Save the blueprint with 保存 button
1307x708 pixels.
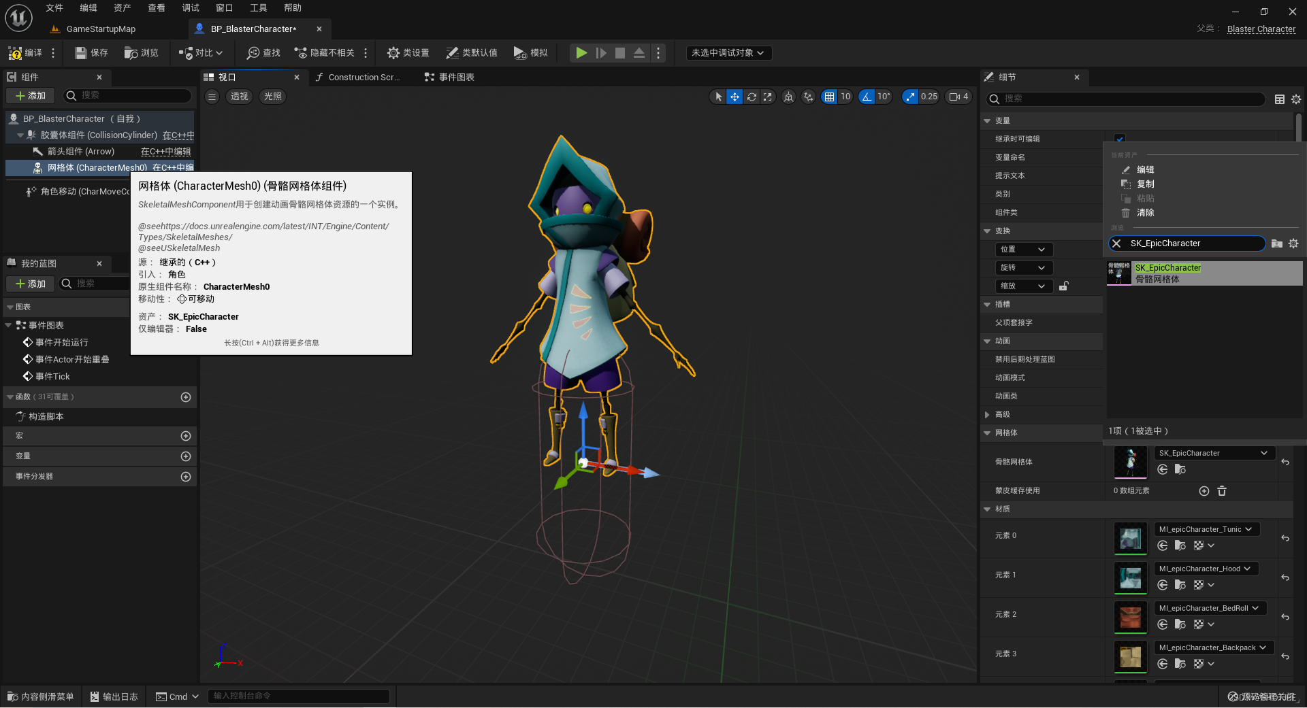click(91, 53)
